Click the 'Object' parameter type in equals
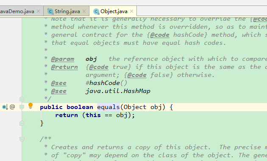267x161 pixels. pos(135,107)
